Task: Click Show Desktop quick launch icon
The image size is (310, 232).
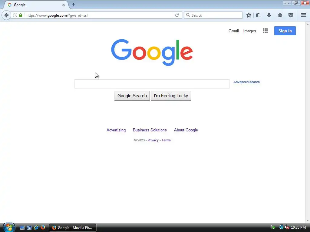Action: coord(22,228)
